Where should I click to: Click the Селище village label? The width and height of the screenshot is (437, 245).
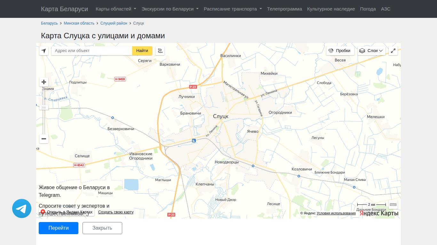coord(82,156)
